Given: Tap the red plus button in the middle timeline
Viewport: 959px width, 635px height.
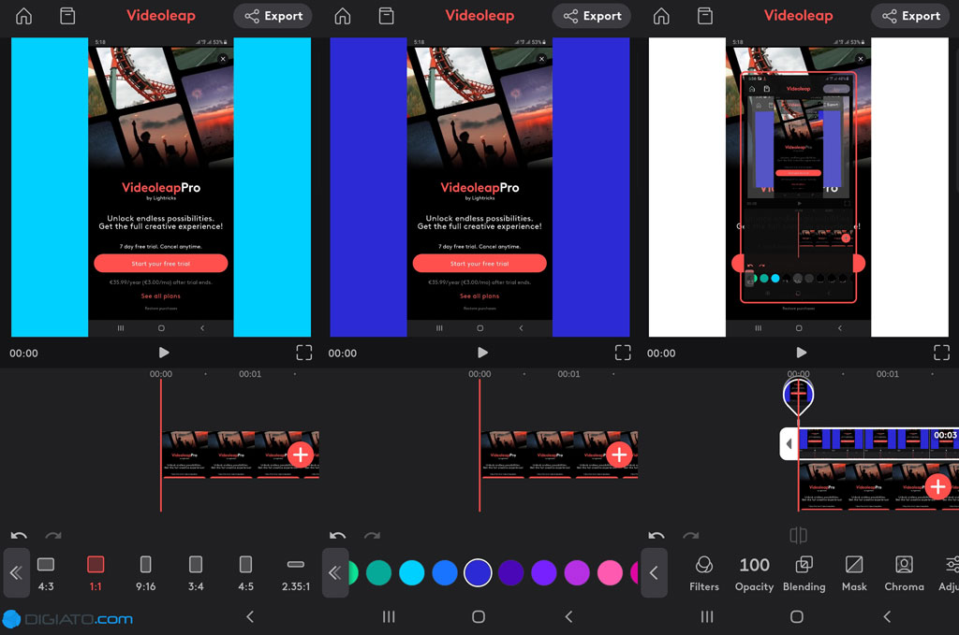Looking at the screenshot, I should [x=619, y=455].
